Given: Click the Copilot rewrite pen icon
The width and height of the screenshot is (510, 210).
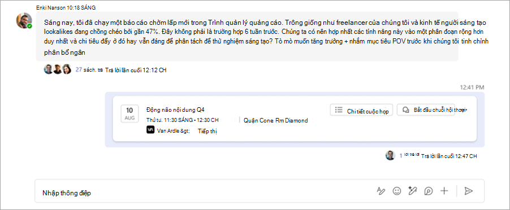Looking at the screenshot, I should click(412, 191).
